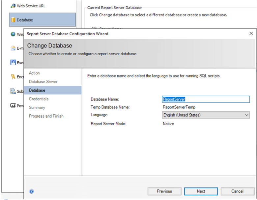
Task: Open the Credentials wizard step
Action: [x=39, y=99]
